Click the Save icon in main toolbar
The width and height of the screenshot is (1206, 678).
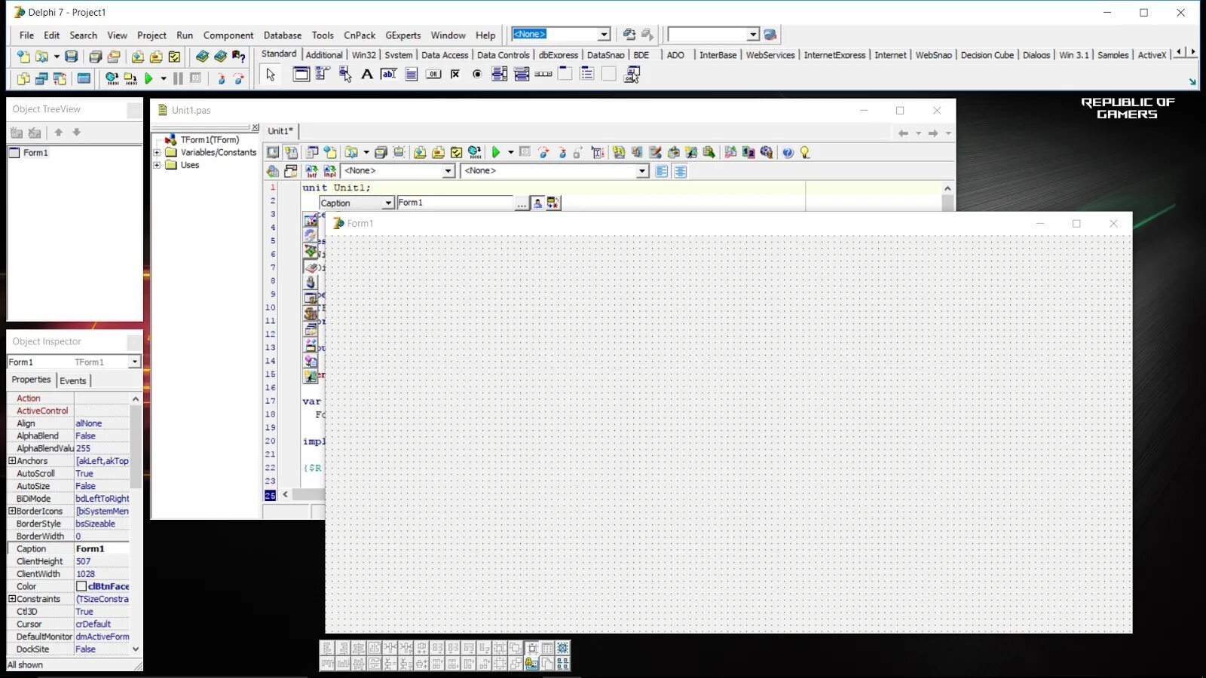click(71, 56)
